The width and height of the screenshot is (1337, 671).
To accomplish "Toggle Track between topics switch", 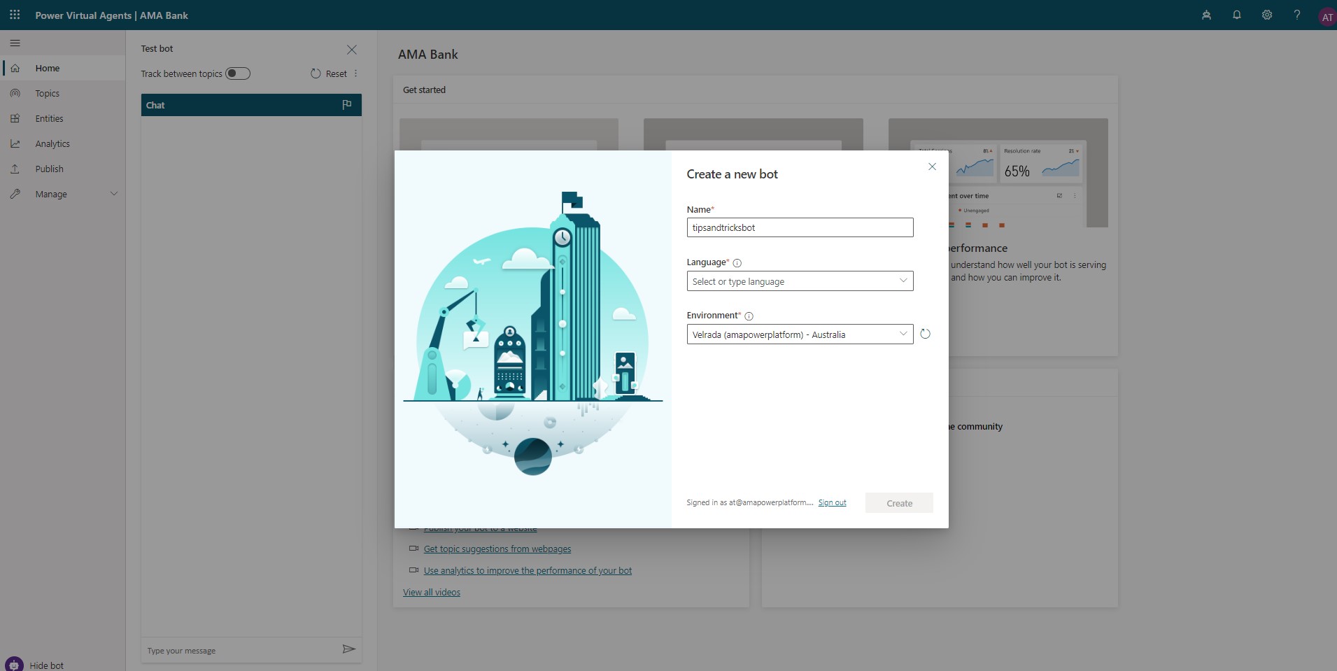I will click(x=237, y=73).
